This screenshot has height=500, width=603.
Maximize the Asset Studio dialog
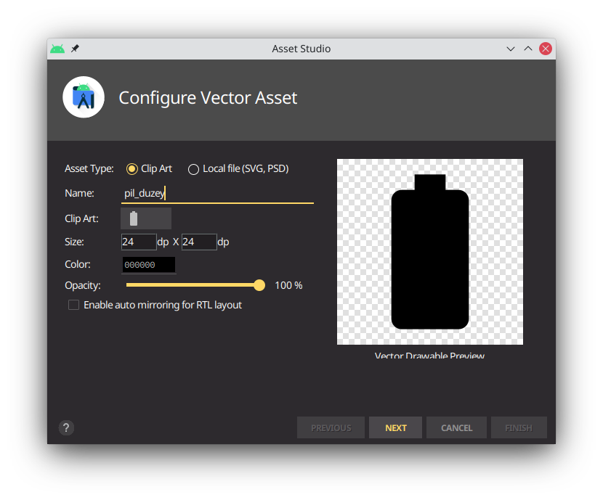pos(528,49)
